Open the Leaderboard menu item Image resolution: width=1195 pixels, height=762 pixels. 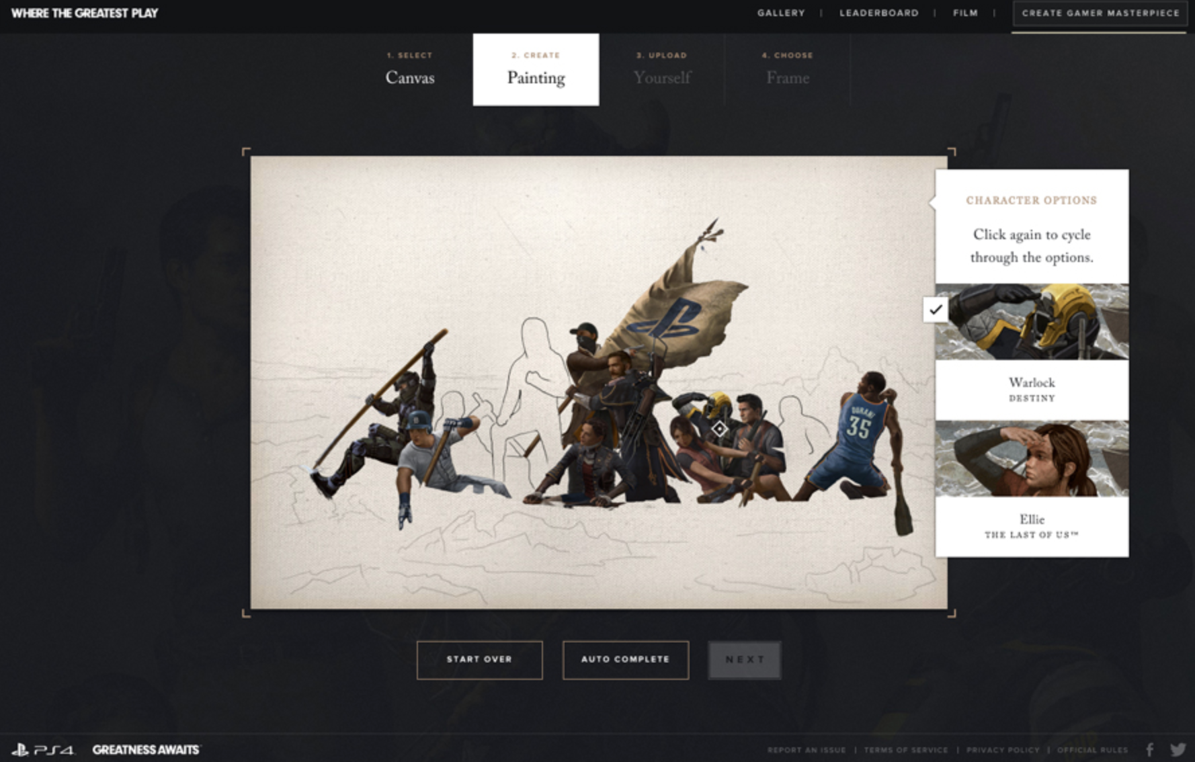coord(878,13)
